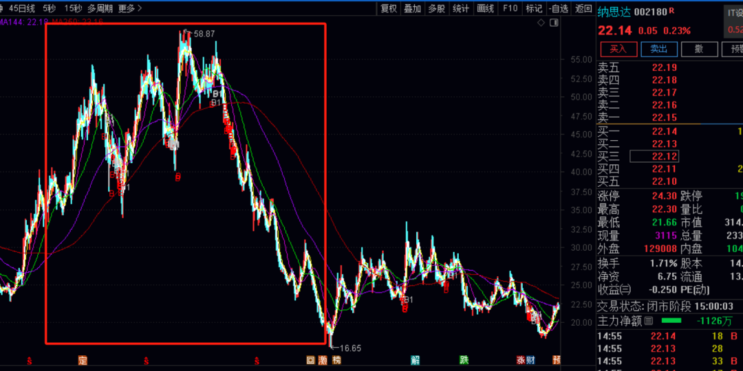743x371 pixels.
Task: Click the red R badge beside 002180
Action: click(x=671, y=11)
